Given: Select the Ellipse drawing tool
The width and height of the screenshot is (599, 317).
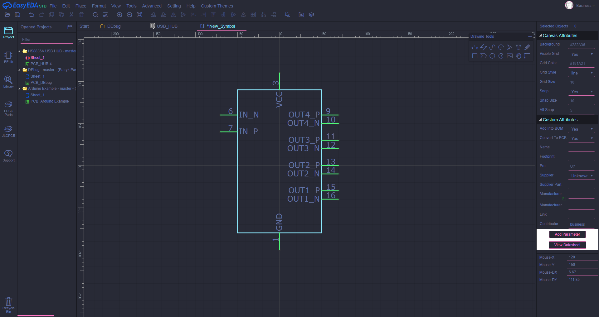Looking at the screenshot, I should 492,56.
